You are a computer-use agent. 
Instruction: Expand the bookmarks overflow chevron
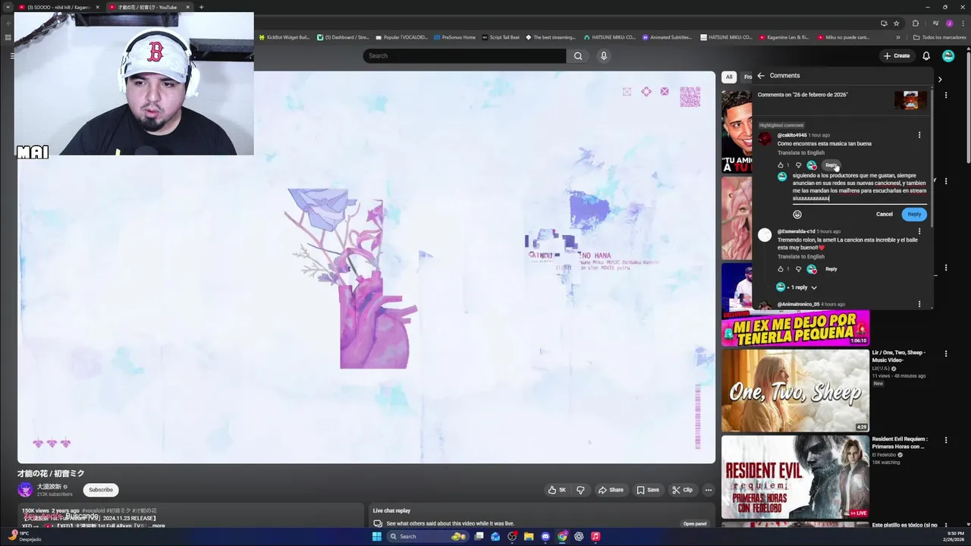pyautogui.click(x=898, y=37)
